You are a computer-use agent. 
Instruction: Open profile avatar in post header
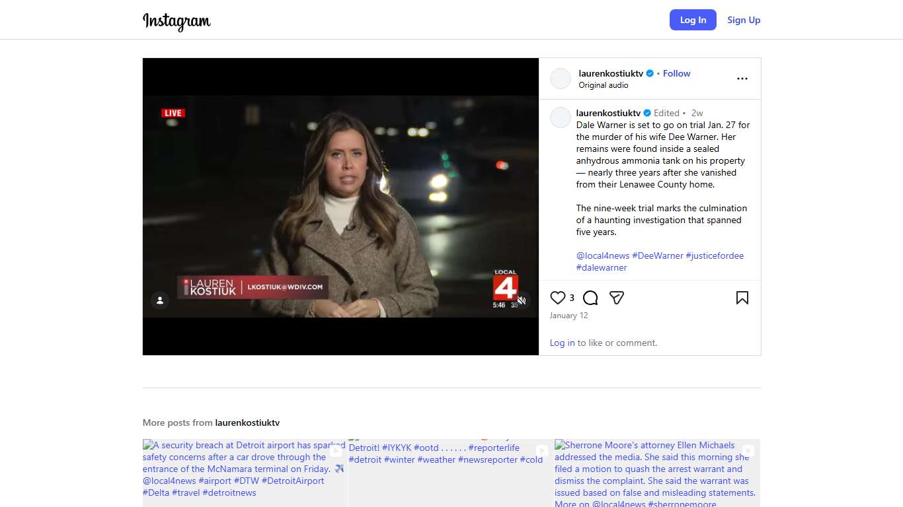[x=561, y=79]
